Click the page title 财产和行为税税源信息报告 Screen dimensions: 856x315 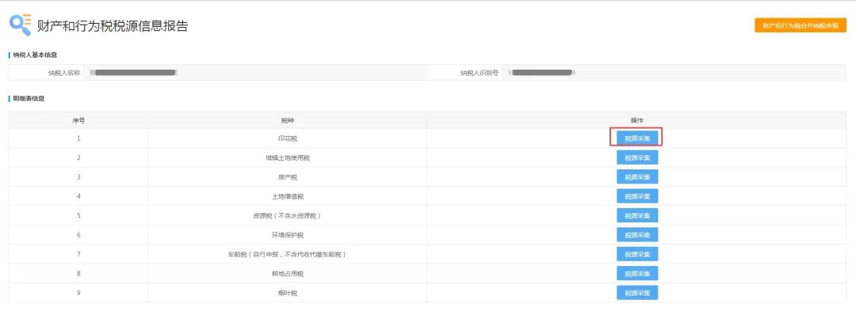pyautogui.click(x=113, y=25)
